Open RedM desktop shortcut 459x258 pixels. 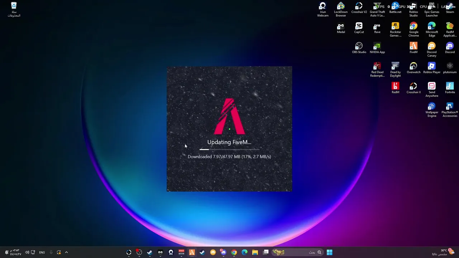click(395, 89)
